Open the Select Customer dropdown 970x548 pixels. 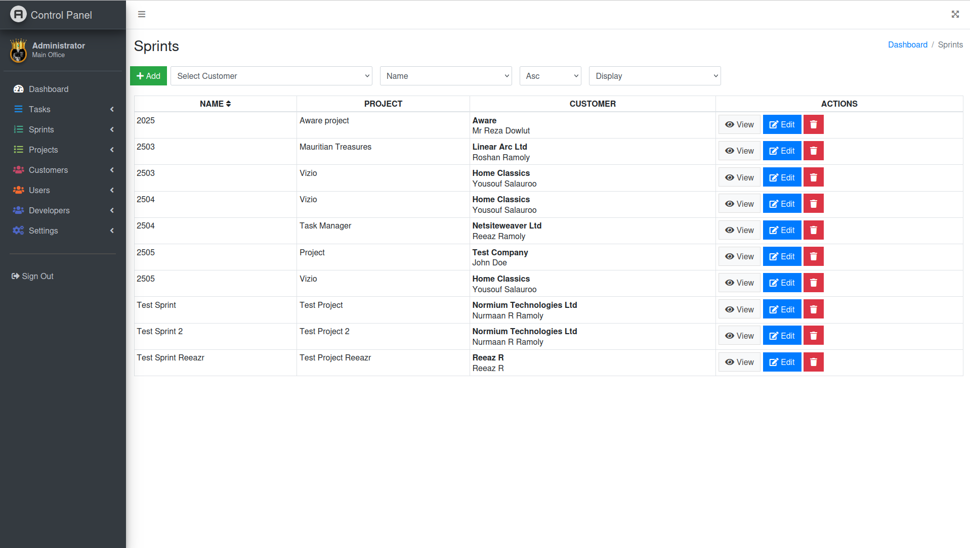point(271,76)
